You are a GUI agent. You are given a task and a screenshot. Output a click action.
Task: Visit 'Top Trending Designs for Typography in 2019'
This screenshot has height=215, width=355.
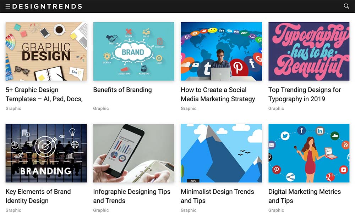point(305,95)
